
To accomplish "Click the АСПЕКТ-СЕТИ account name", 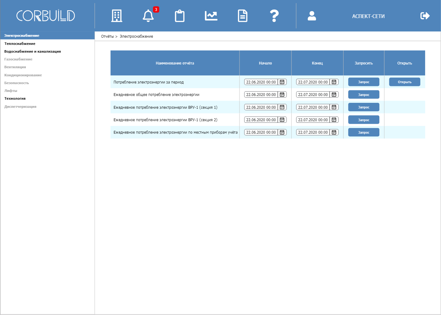I will click(368, 16).
